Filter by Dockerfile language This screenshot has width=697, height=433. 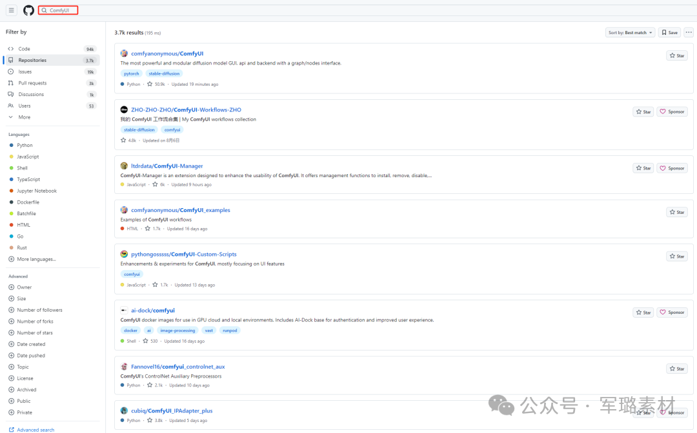[28, 202]
